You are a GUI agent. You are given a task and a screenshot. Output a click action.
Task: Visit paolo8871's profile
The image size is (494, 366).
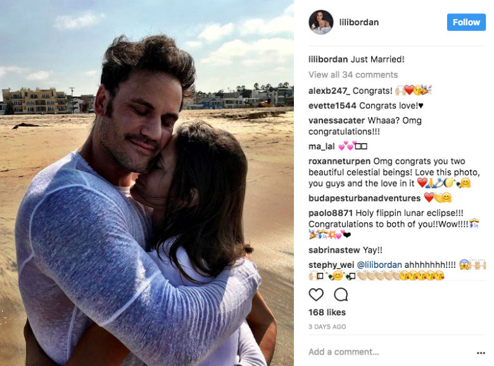click(330, 213)
